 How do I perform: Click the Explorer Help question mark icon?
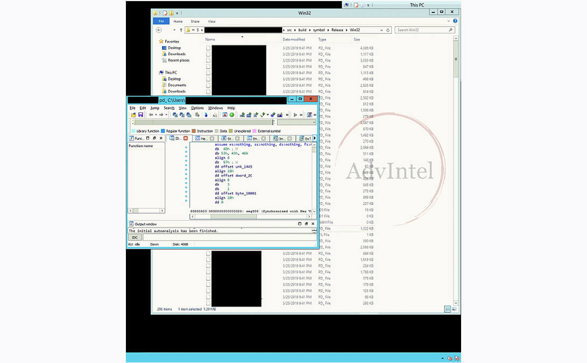[x=455, y=21]
